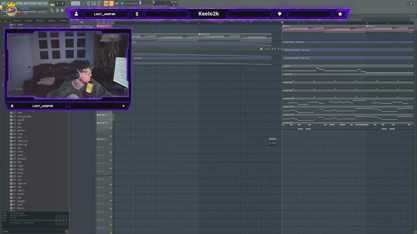Viewport: 417px width, 234px height.
Task: Click the preset icon beside 'PD - forget'
Action: tap(11, 166)
